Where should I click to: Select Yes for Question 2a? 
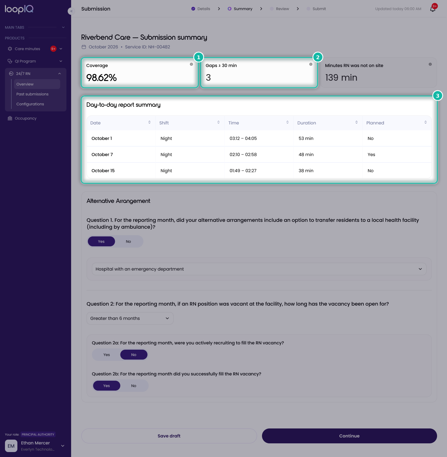[107, 355]
